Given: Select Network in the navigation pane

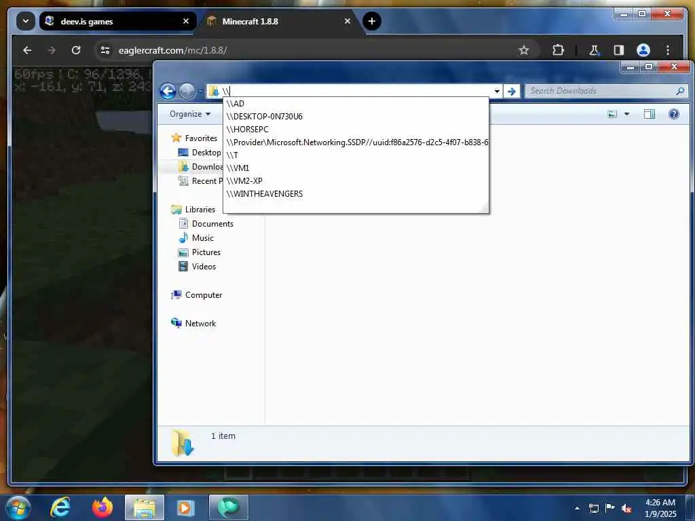Looking at the screenshot, I should tap(200, 324).
